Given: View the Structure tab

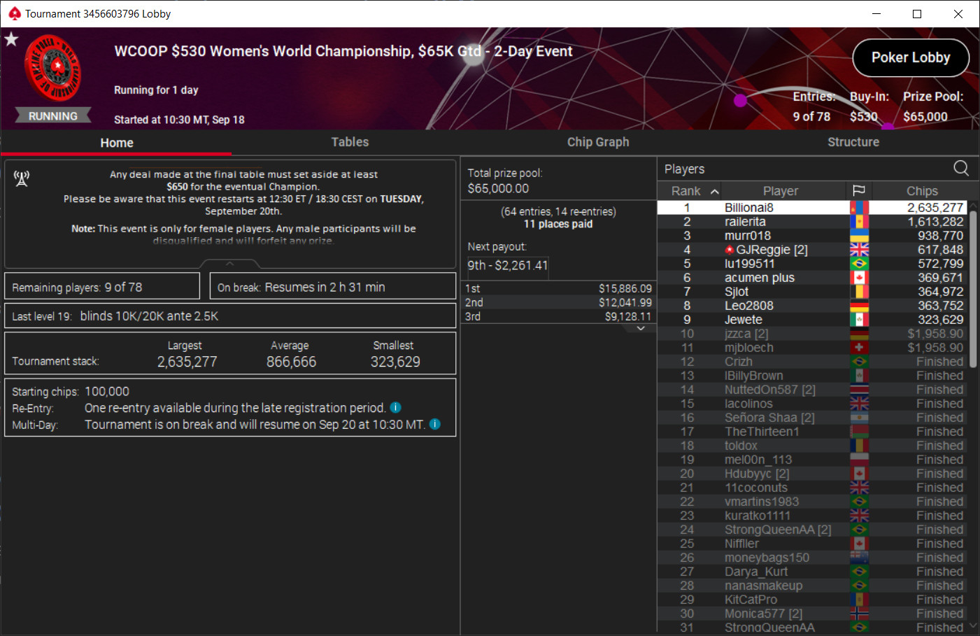Looking at the screenshot, I should [853, 142].
